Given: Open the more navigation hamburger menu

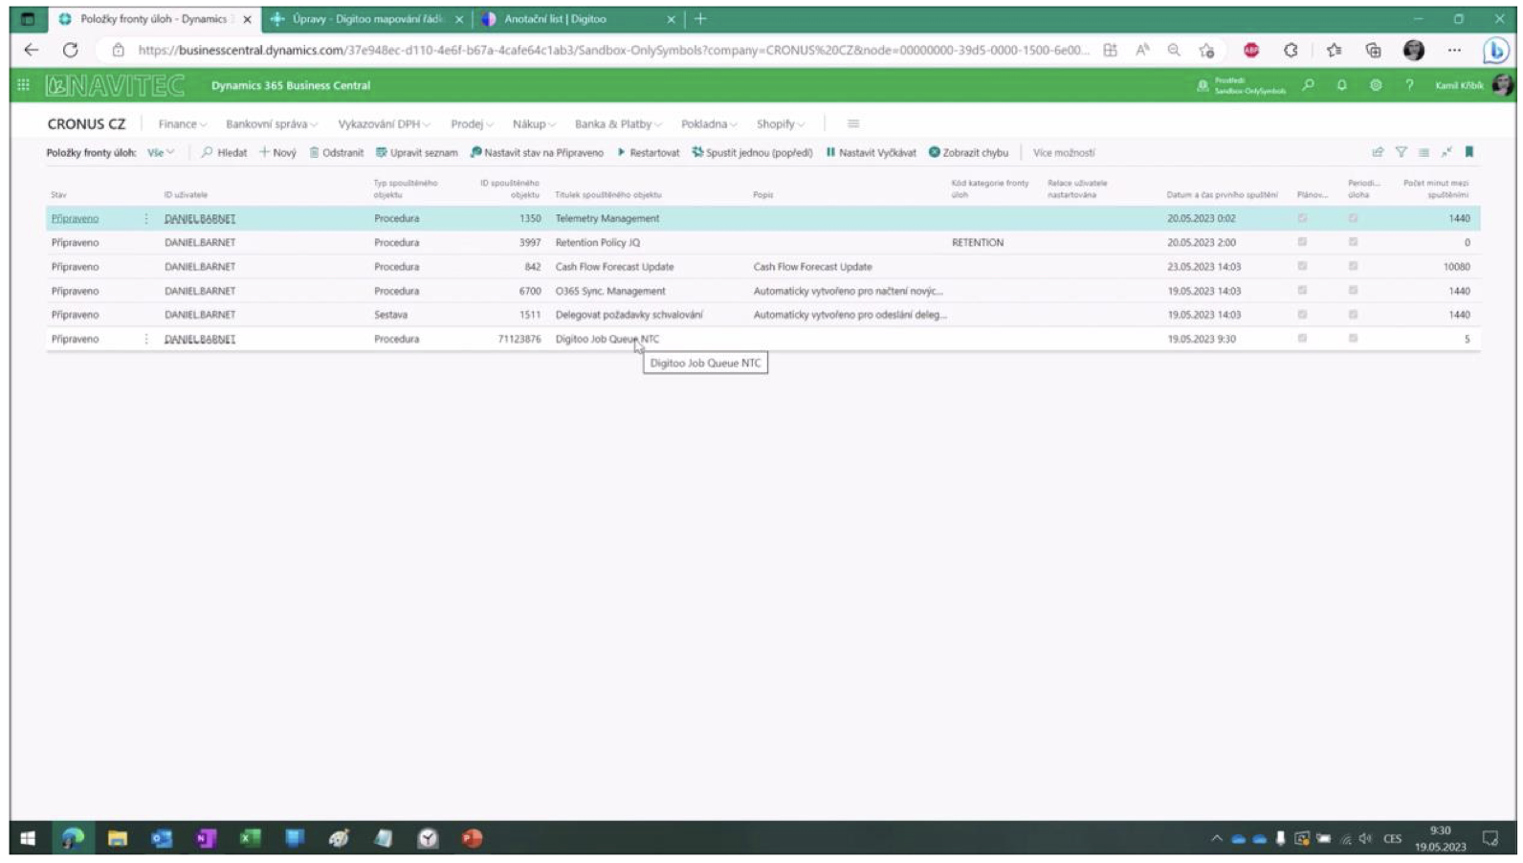Looking at the screenshot, I should 852,123.
